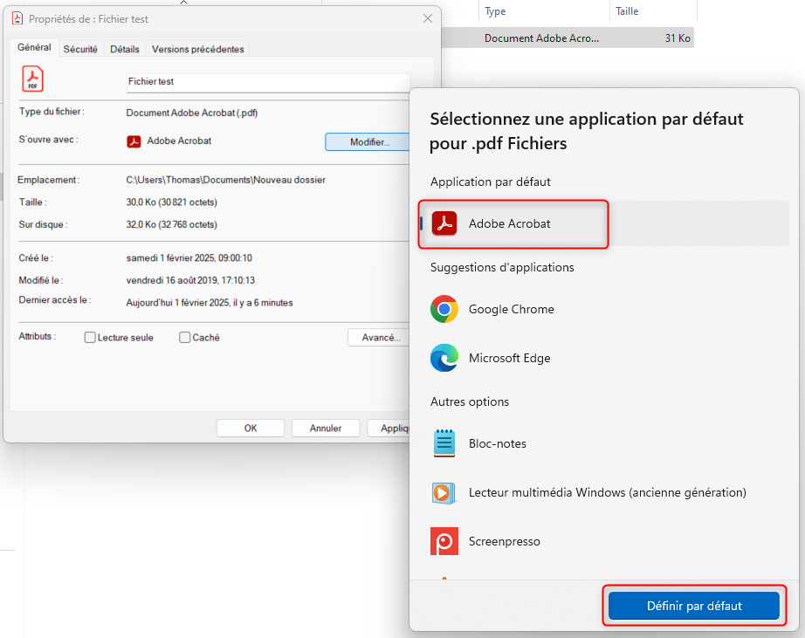Viewport: 805px width, 638px height.
Task: Toggle the Caché checkbox
Action: 185,338
